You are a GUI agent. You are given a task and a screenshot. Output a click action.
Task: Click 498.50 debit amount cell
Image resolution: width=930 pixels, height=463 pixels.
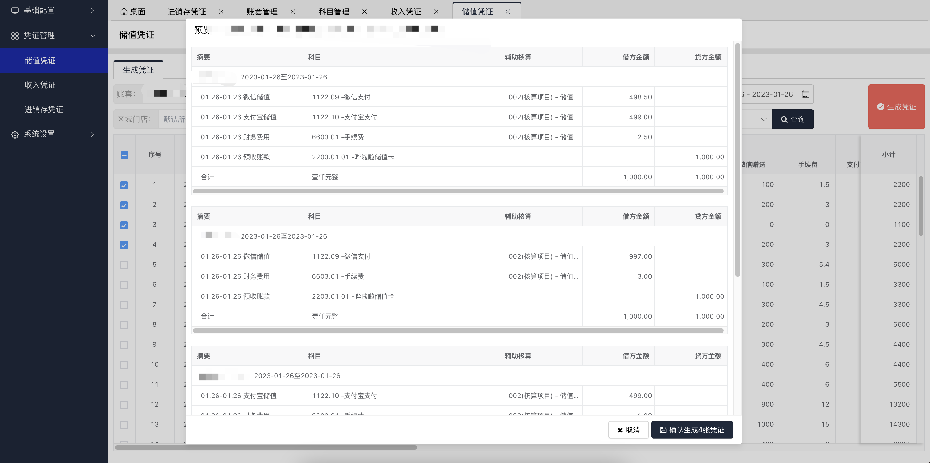[618, 97]
